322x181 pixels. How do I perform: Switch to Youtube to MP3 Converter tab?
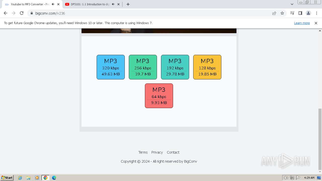point(30,4)
